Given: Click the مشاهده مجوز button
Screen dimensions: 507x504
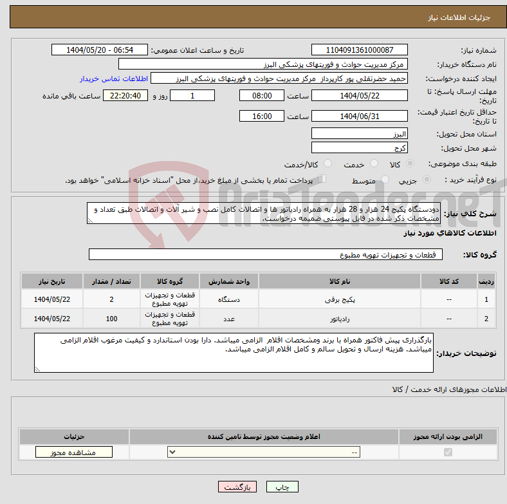Looking at the screenshot, I should click(x=74, y=452).
